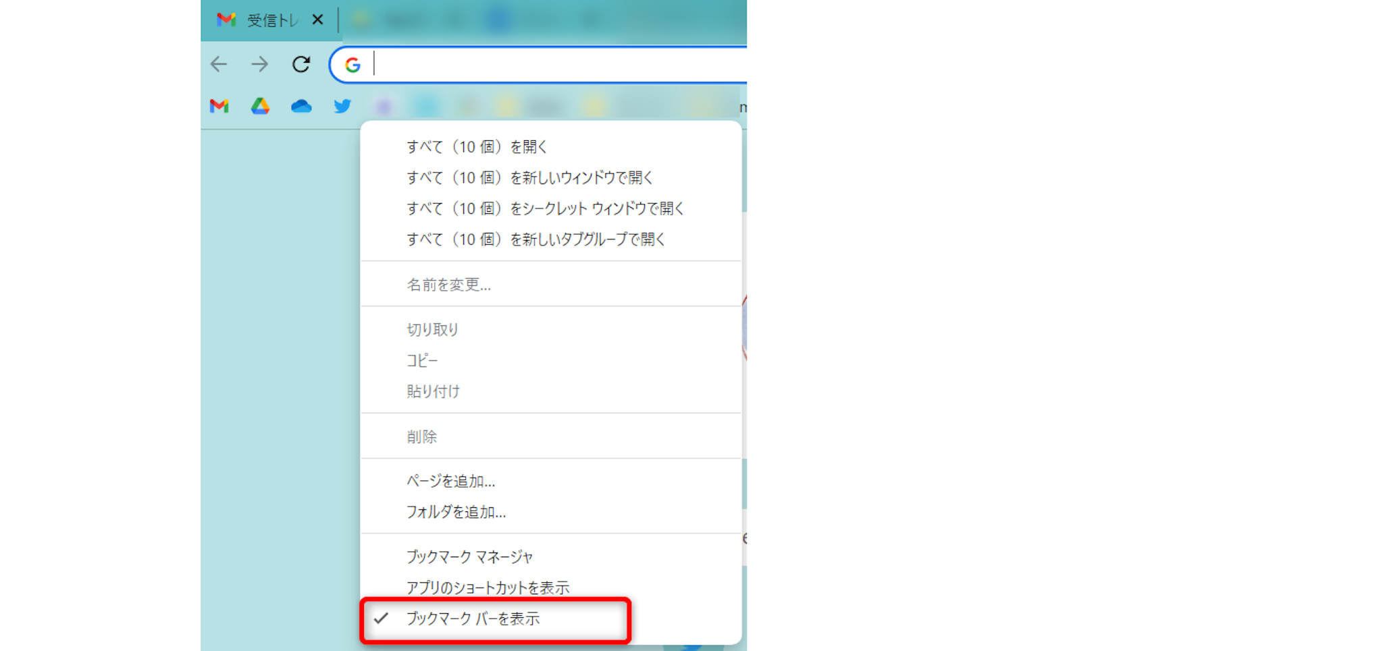Select フォルダを追加... menu entry

(456, 513)
